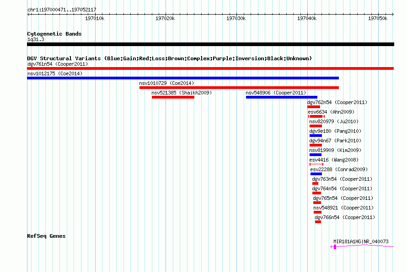Click the dgv761n54 (Cooper2011) variant label
407x272 pixels.
(x=58, y=64)
